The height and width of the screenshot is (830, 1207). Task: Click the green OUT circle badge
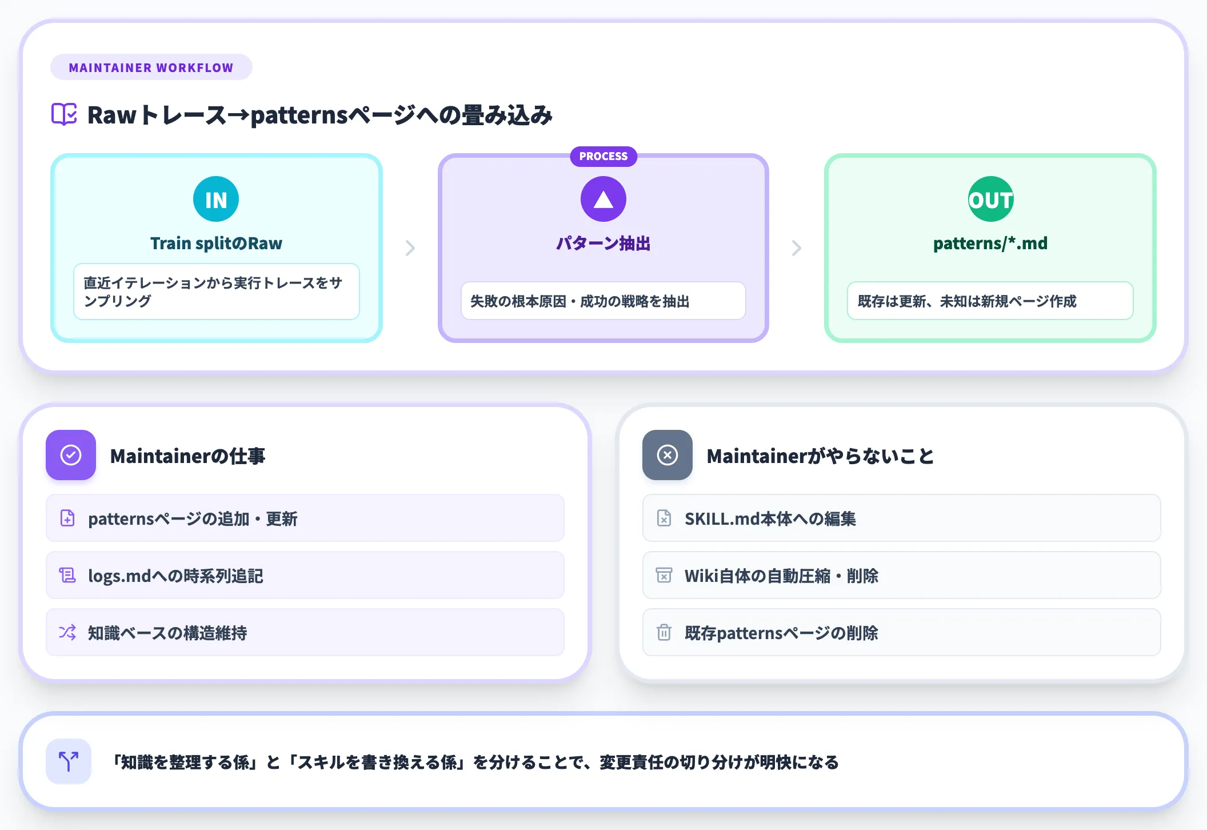click(x=990, y=199)
